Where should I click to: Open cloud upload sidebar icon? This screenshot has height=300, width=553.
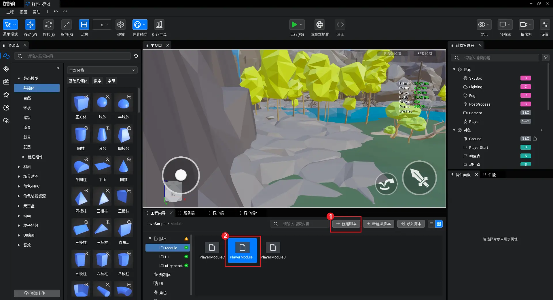6,121
